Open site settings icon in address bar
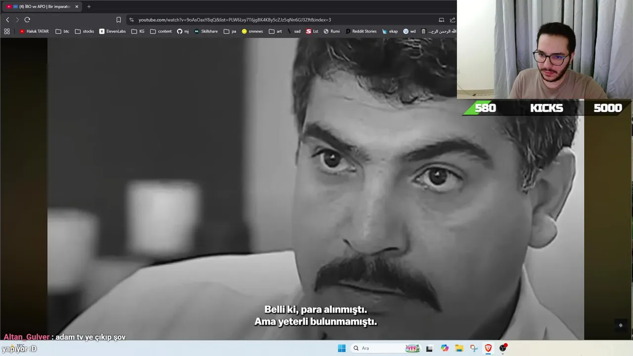 (131, 20)
